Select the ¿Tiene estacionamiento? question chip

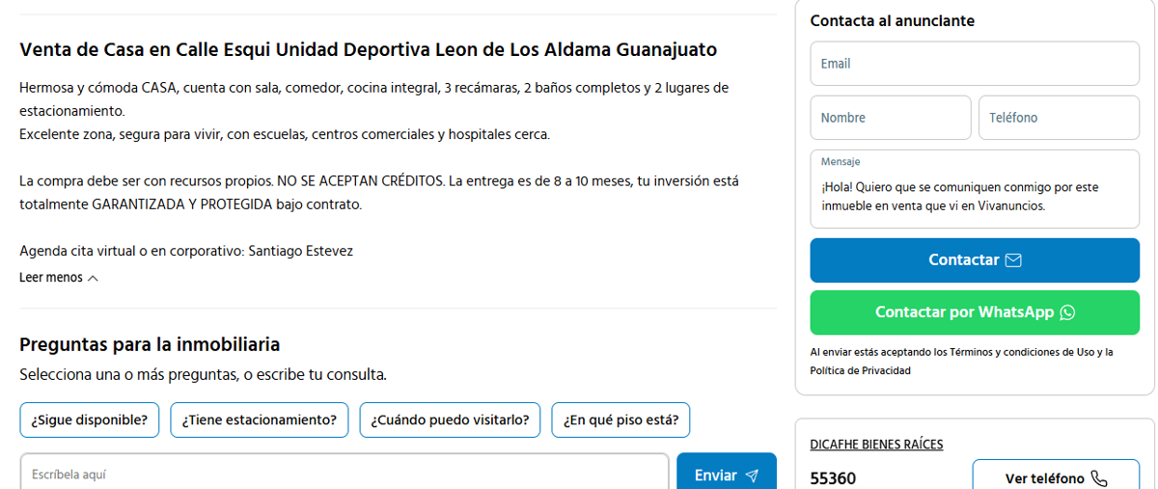pos(259,420)
